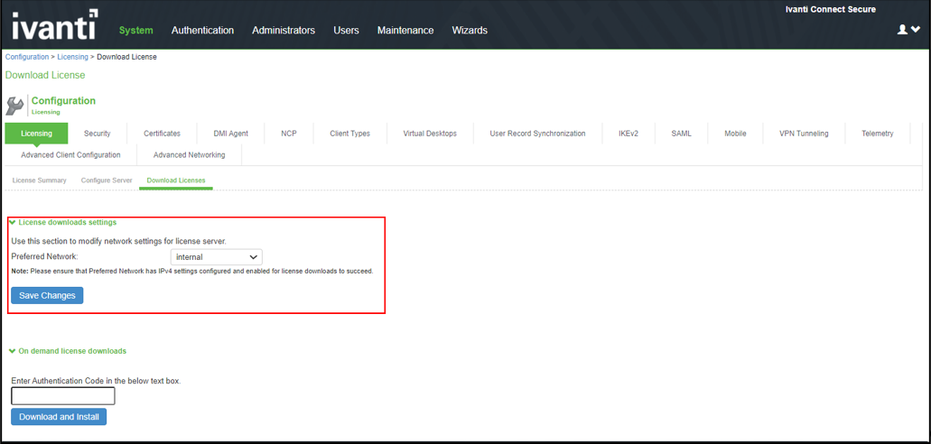Viewport: 931px width, 444px height.
Task: Select the Configure Server sub-tab
Action: 107,180
